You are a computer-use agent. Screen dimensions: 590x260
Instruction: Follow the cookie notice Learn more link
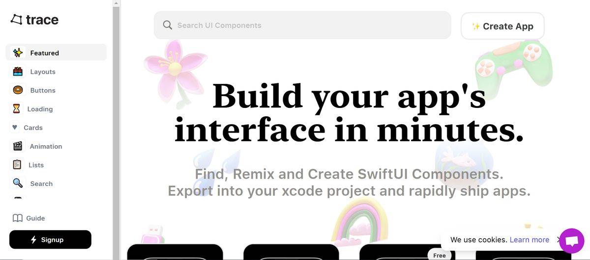(x=529, y=240)
